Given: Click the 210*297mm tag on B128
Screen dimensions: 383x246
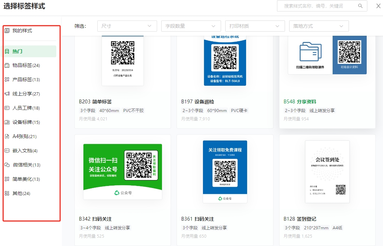Looking at the screenshot, I should 316,228.
